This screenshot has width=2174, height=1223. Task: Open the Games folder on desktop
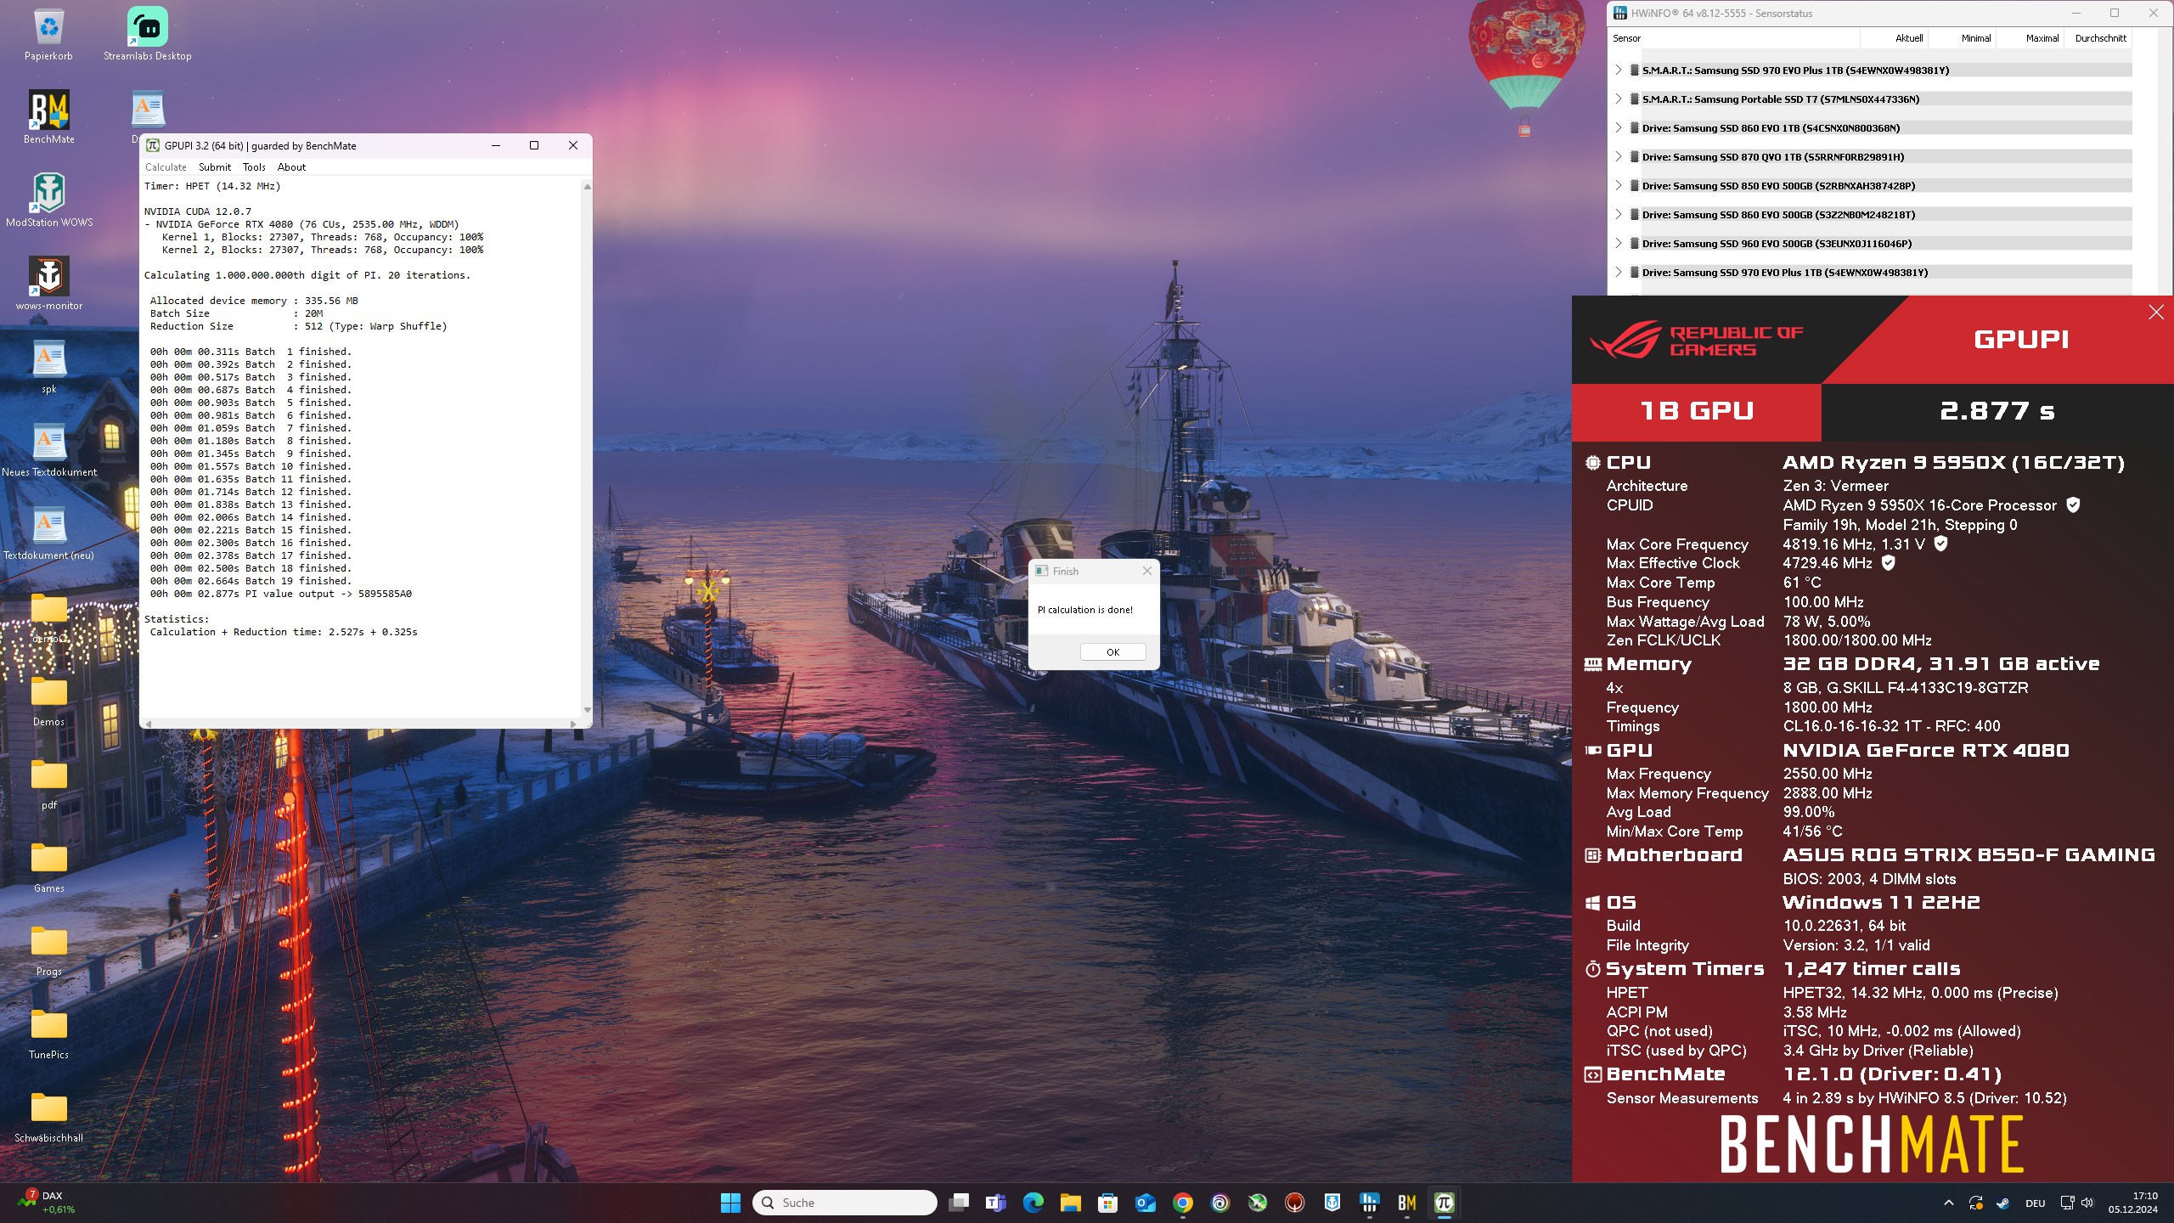48,866
